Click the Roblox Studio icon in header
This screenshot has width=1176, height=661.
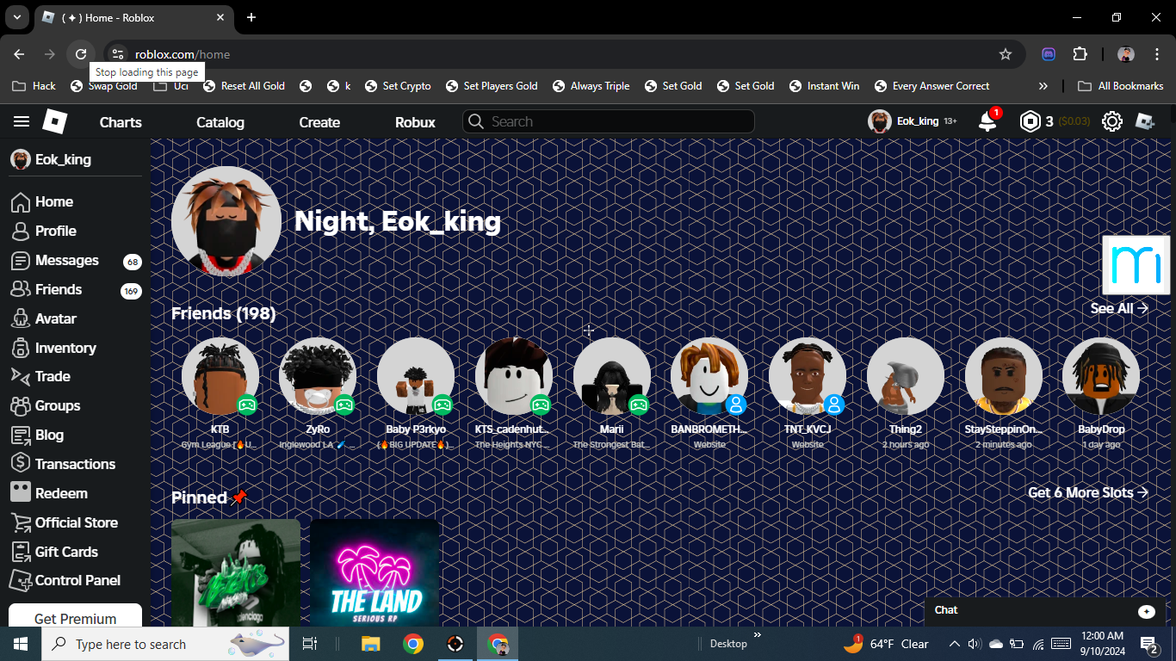1145,121
